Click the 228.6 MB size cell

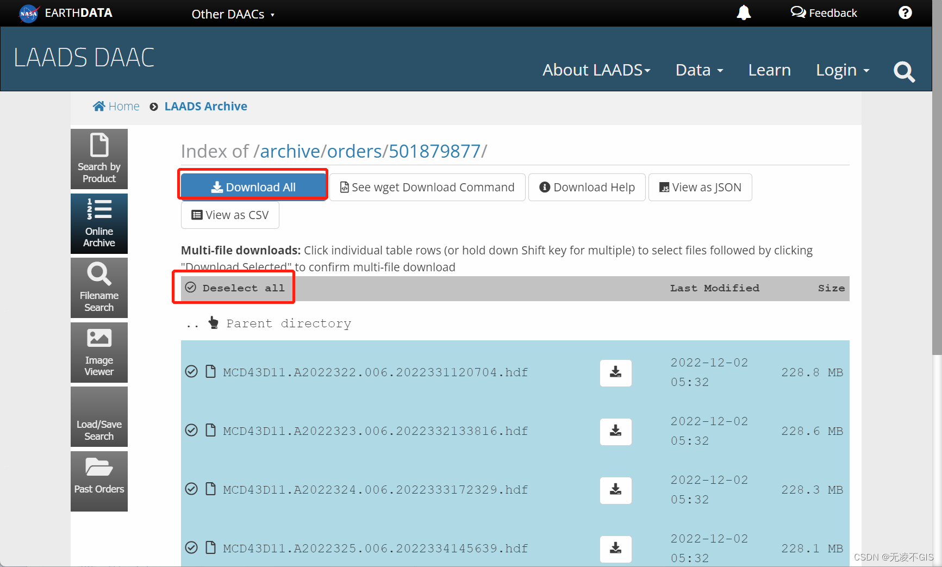(x=812, y=431)
